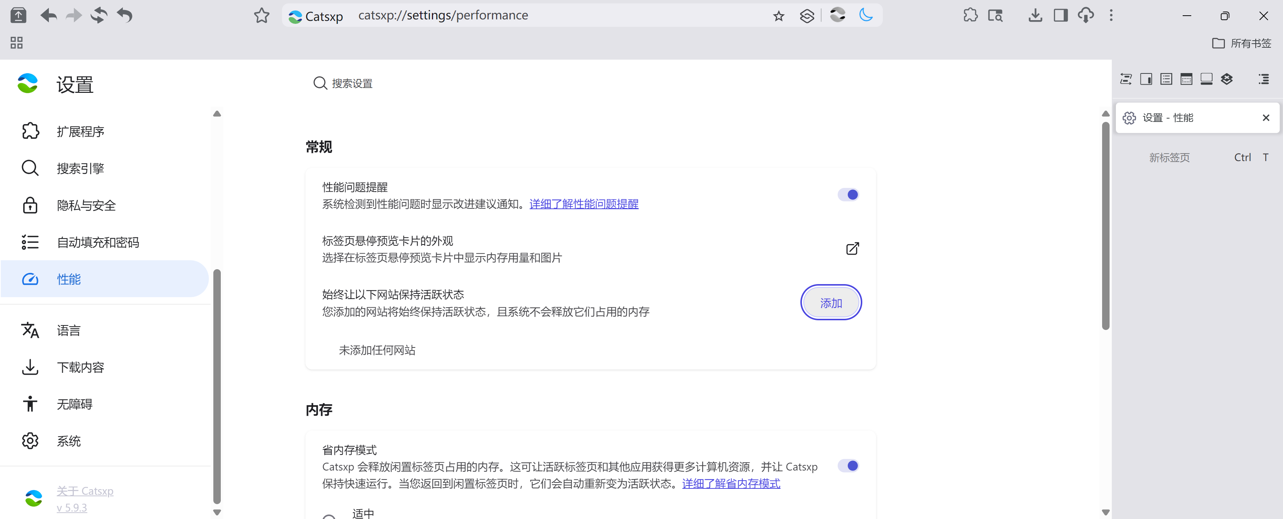Screen dimensions: 1283x519
Task: Open the three-dot browser menu
Action: (1111, 15)
